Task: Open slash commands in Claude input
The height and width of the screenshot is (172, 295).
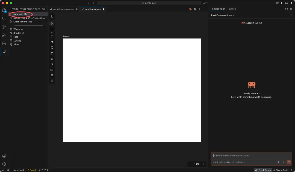Action: click(x=283, y=162)
